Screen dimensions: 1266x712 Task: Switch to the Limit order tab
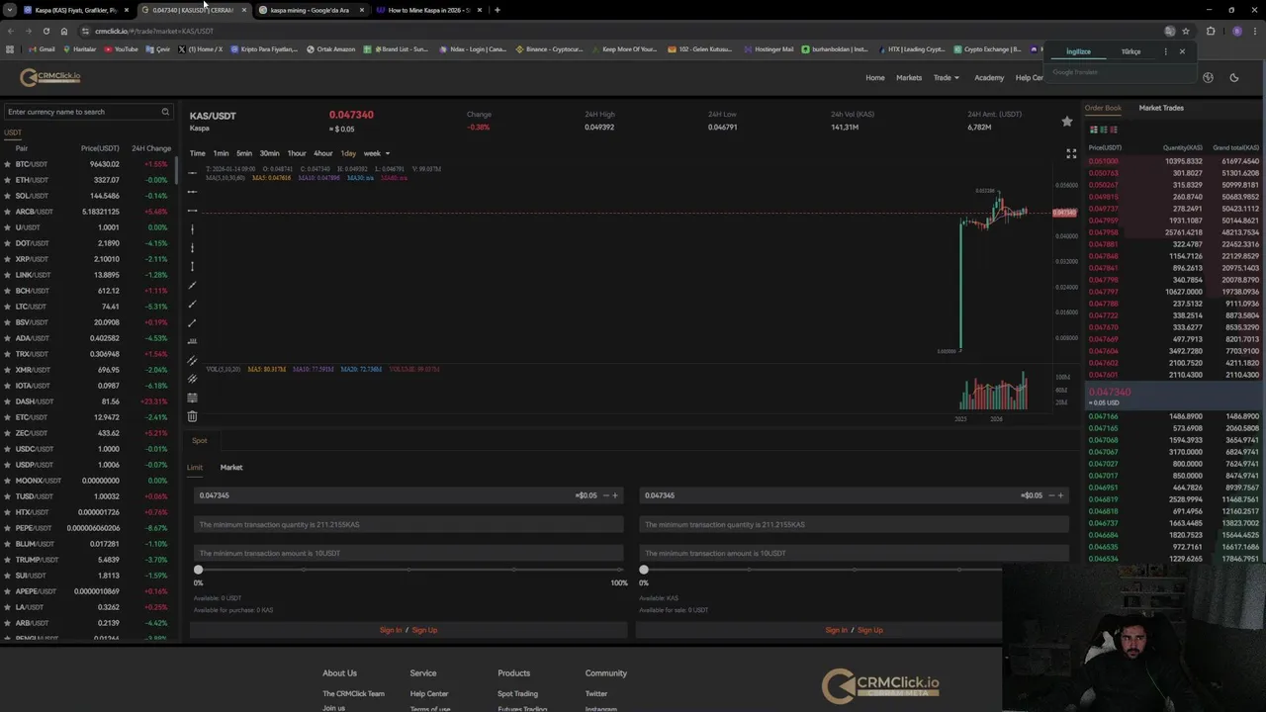click(195, 467)
